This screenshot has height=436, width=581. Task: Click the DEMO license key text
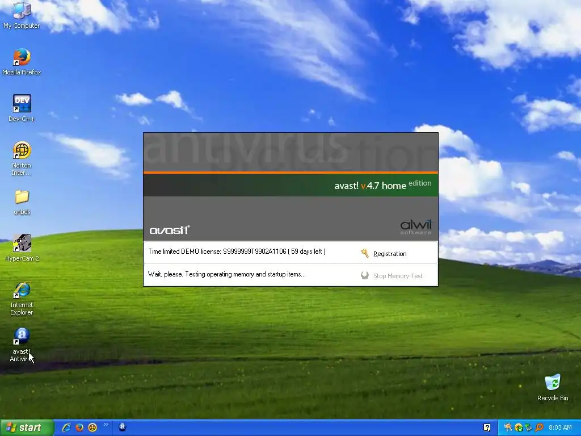click(237, 251)
